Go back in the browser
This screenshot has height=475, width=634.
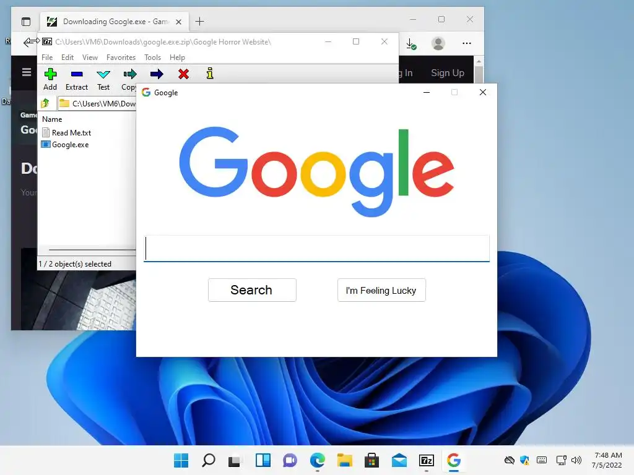pos(27,42)
